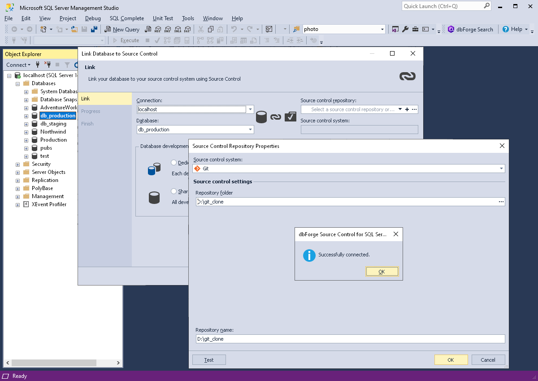This screenshot has width=538, height=381.
Task: Open the Debug menu
Action: point(93,18)
